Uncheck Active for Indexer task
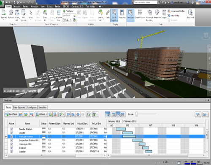The width and height of the screenshot is (211, 165). coord(12,148)
